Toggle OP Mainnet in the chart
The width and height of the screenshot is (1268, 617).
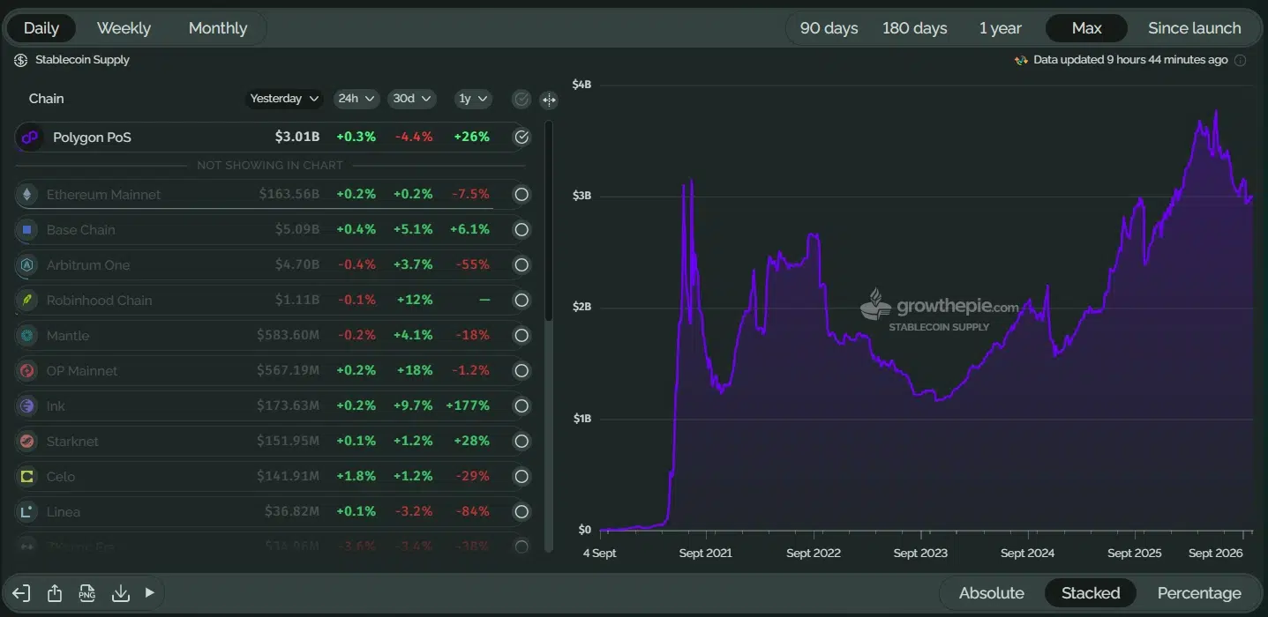(521, 371)
